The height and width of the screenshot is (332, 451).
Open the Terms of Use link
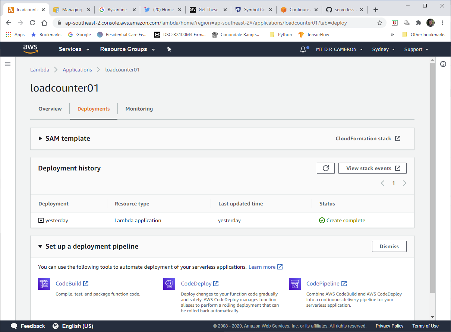(425, 326)
